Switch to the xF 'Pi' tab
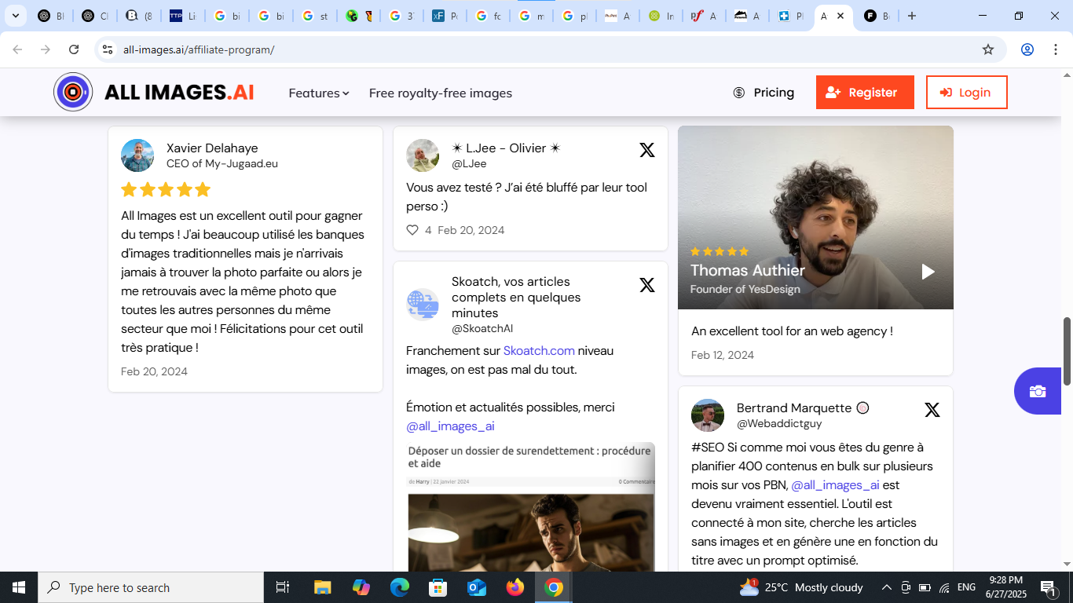The height and width of the screenshot is (603, 1073). [x=445, y=16]
